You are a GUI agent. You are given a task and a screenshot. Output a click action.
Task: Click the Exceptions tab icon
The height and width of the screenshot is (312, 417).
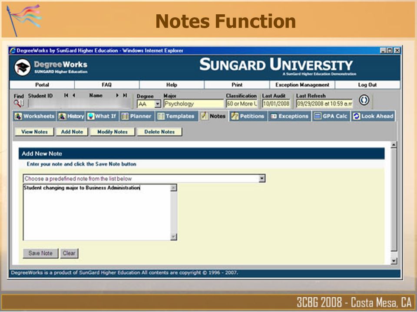(x=274, y=116)
